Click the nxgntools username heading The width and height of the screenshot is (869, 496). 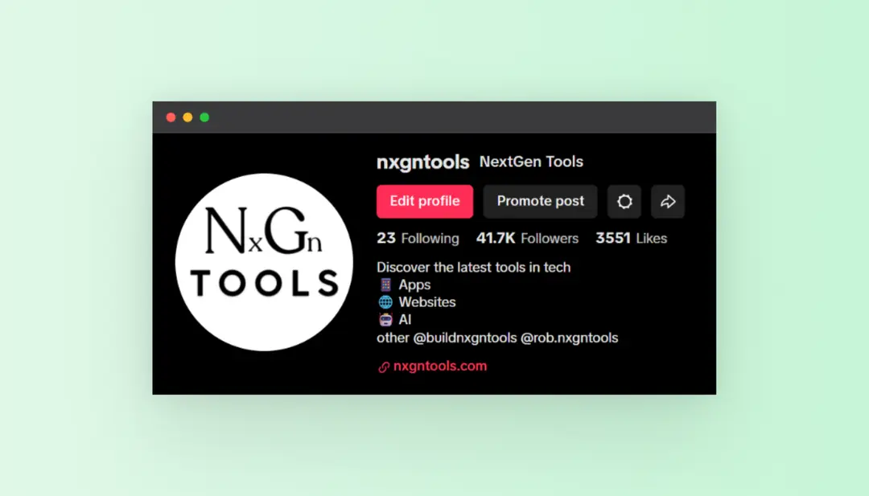422,162
